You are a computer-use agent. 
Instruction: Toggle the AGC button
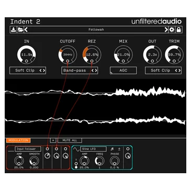(x=123, y=71)
